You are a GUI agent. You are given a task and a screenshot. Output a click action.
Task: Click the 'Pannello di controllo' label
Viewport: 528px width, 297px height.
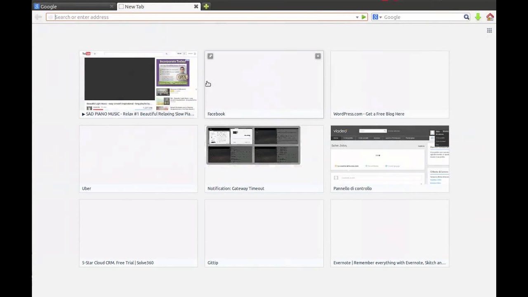[353, 189]
